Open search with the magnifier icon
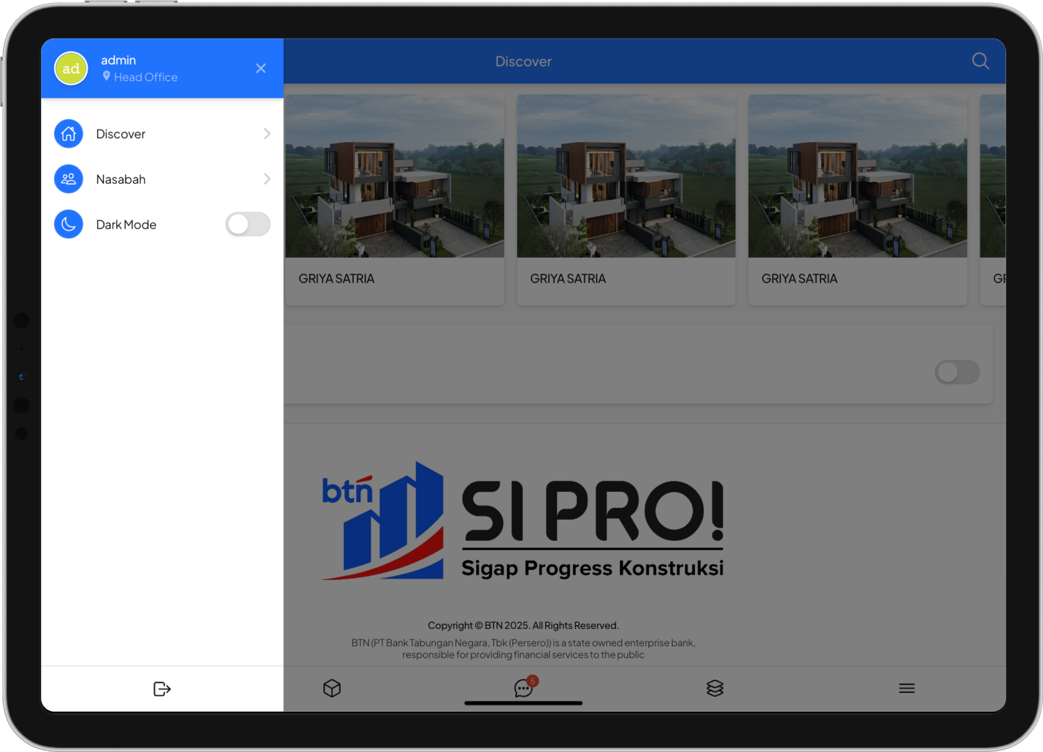 tap(980, 61)
